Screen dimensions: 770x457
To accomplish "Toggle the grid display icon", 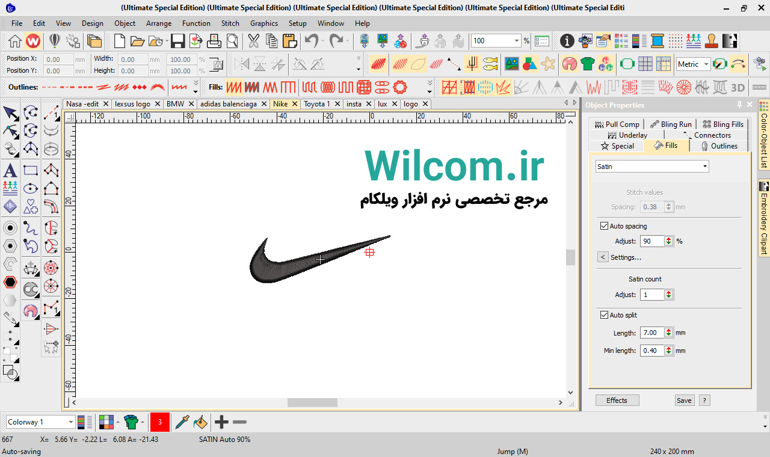I will tap(645, 64).
